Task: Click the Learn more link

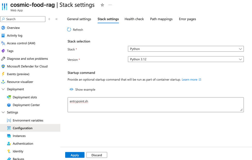Action: [190, 79]
